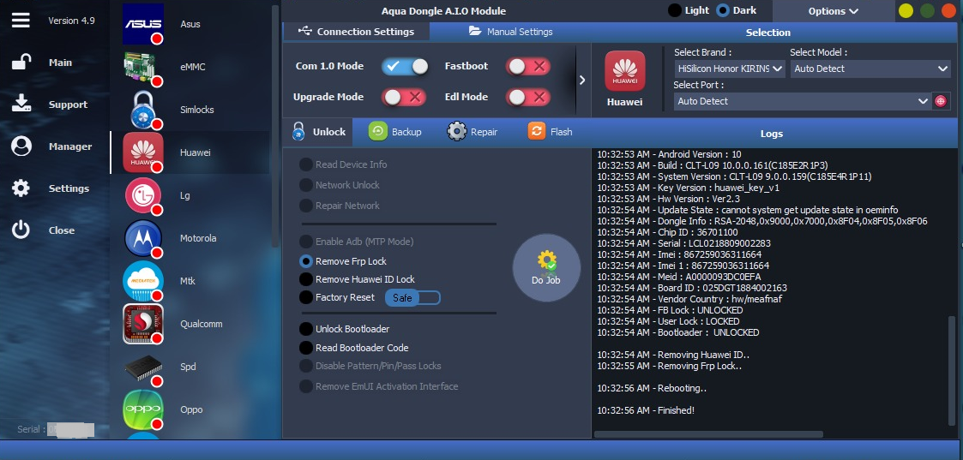This screenshot has width=963, height=460.
Task: Switch to the Flash tab
Action: point(551,132)
